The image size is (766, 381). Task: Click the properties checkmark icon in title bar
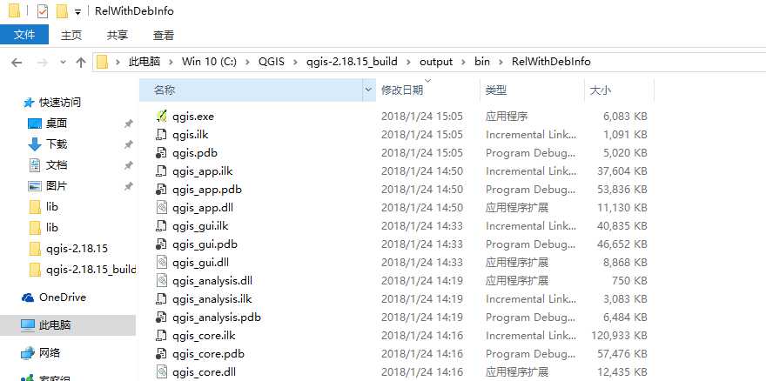pos(43,10)
